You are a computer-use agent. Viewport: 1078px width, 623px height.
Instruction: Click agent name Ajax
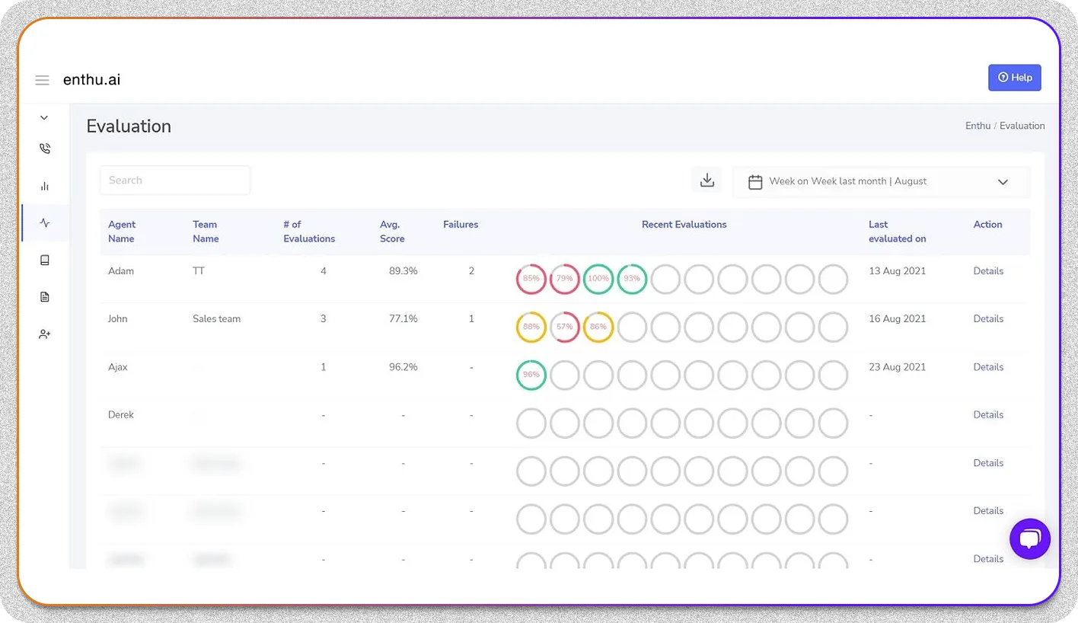[x=118, y=367]
